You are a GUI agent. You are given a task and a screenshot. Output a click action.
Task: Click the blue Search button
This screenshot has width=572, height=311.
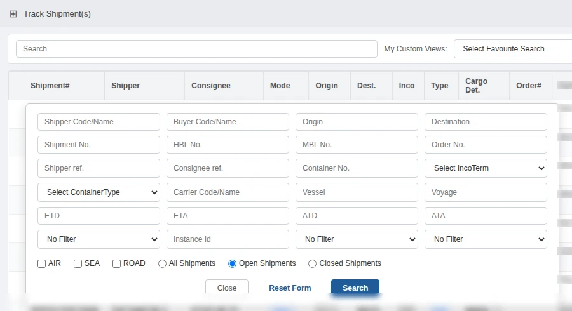pos(355,288)
